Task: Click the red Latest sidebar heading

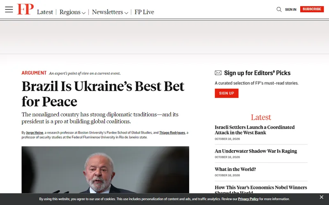Action: [x=261, y=117]
